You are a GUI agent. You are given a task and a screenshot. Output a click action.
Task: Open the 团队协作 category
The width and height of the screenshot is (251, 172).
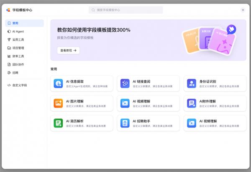(25, 64)
